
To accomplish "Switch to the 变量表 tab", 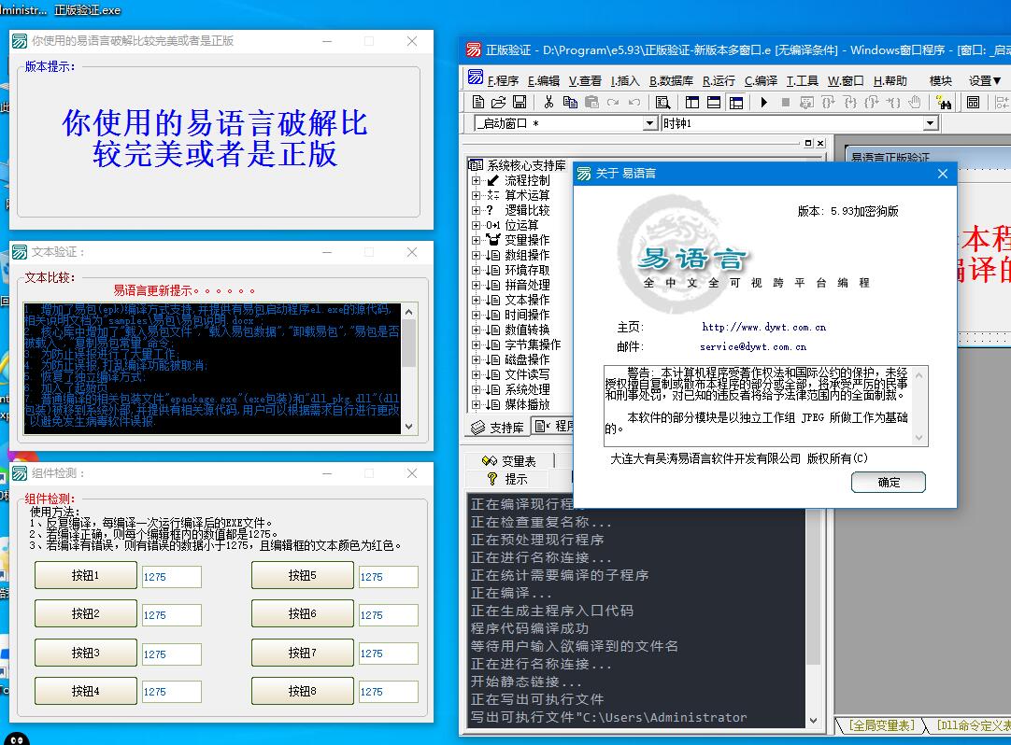I will [x=509, y=461].
